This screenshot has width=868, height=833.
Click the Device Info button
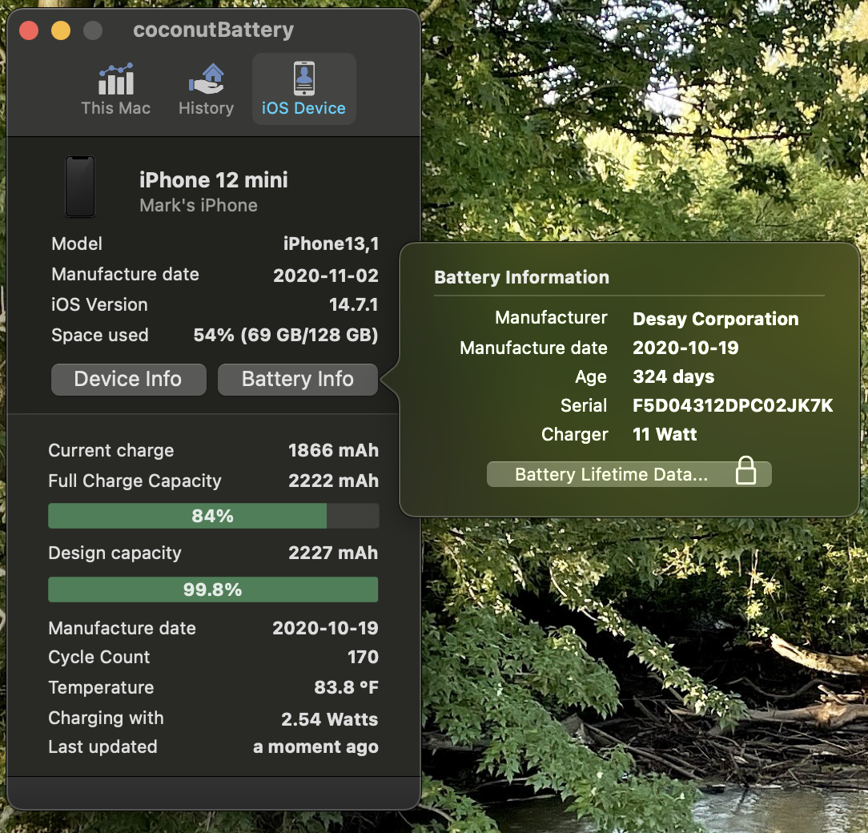[128, 380]
